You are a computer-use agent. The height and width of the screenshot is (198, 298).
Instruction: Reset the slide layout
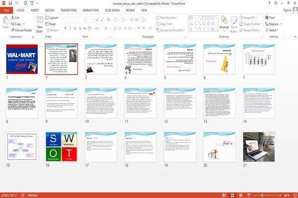51,24
